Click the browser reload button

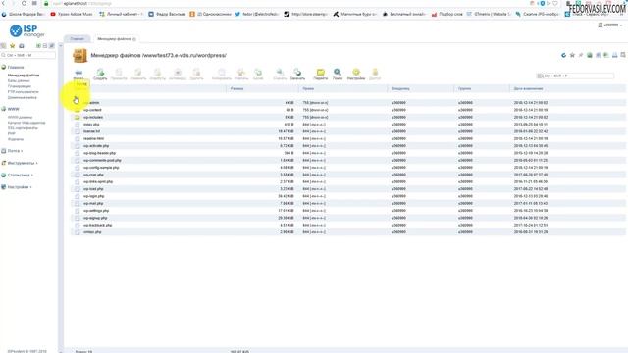click(24, 3)
